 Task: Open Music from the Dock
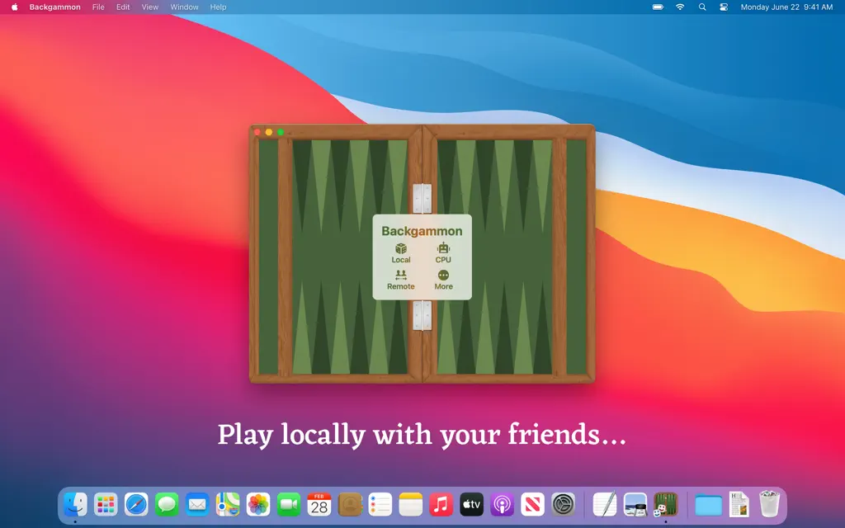441,505
